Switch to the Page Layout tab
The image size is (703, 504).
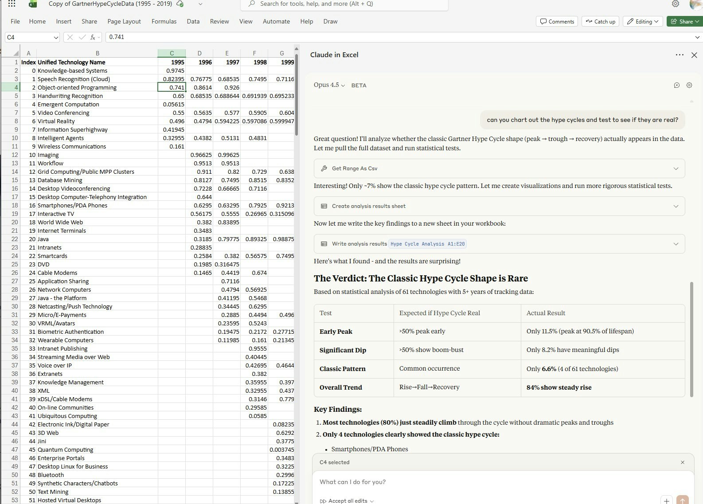point(124,21)
